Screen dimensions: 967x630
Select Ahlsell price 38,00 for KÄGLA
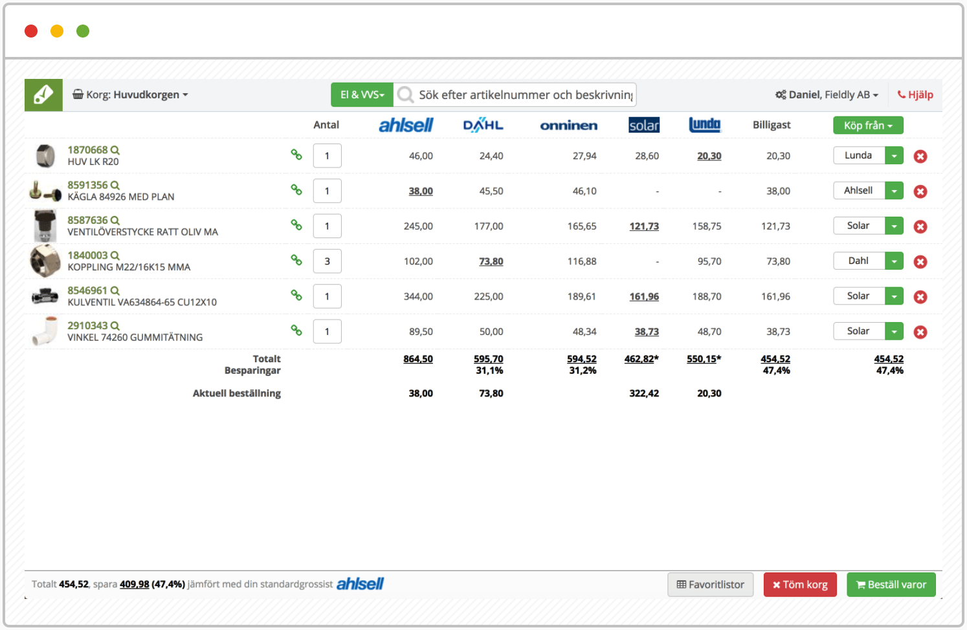coord(421,191)
